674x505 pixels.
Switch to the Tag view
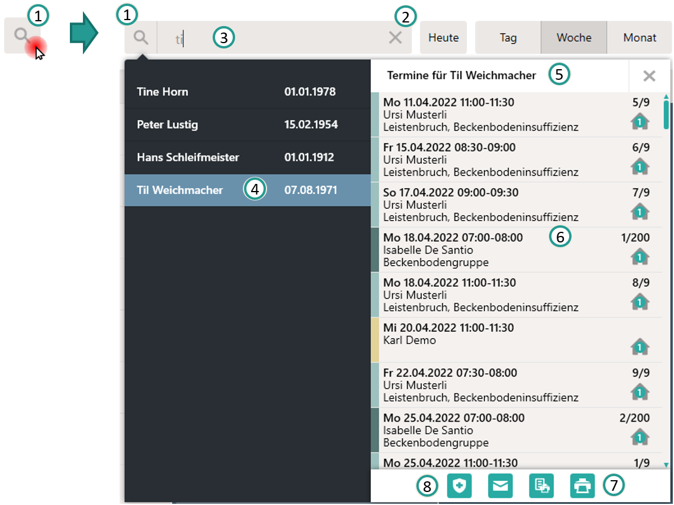coord(508,38)
